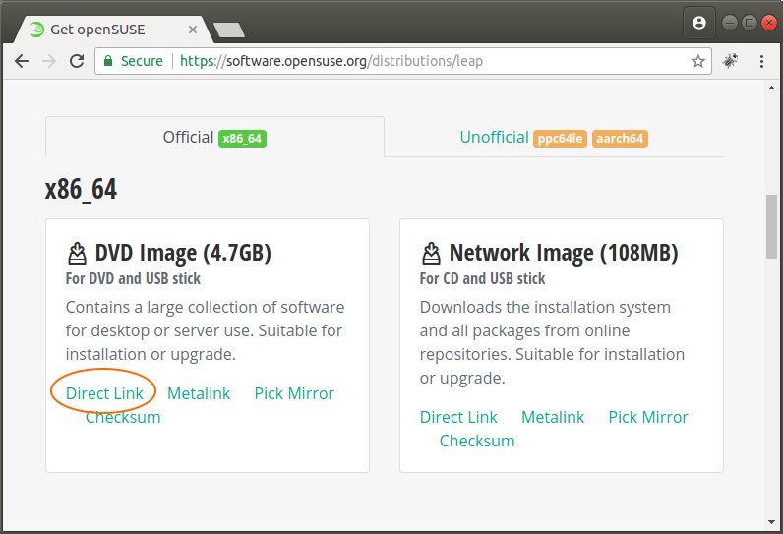This screenshot has height=534, width=783.
Task: Click the page scrollbar thumb
Action: 771,226
